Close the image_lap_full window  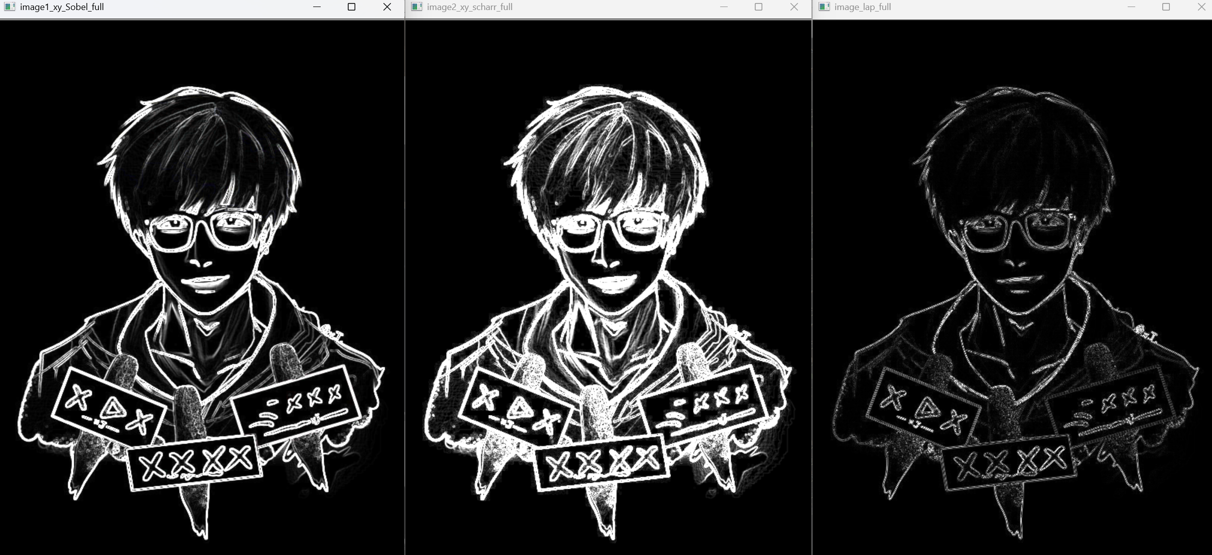click(1201, 7)
